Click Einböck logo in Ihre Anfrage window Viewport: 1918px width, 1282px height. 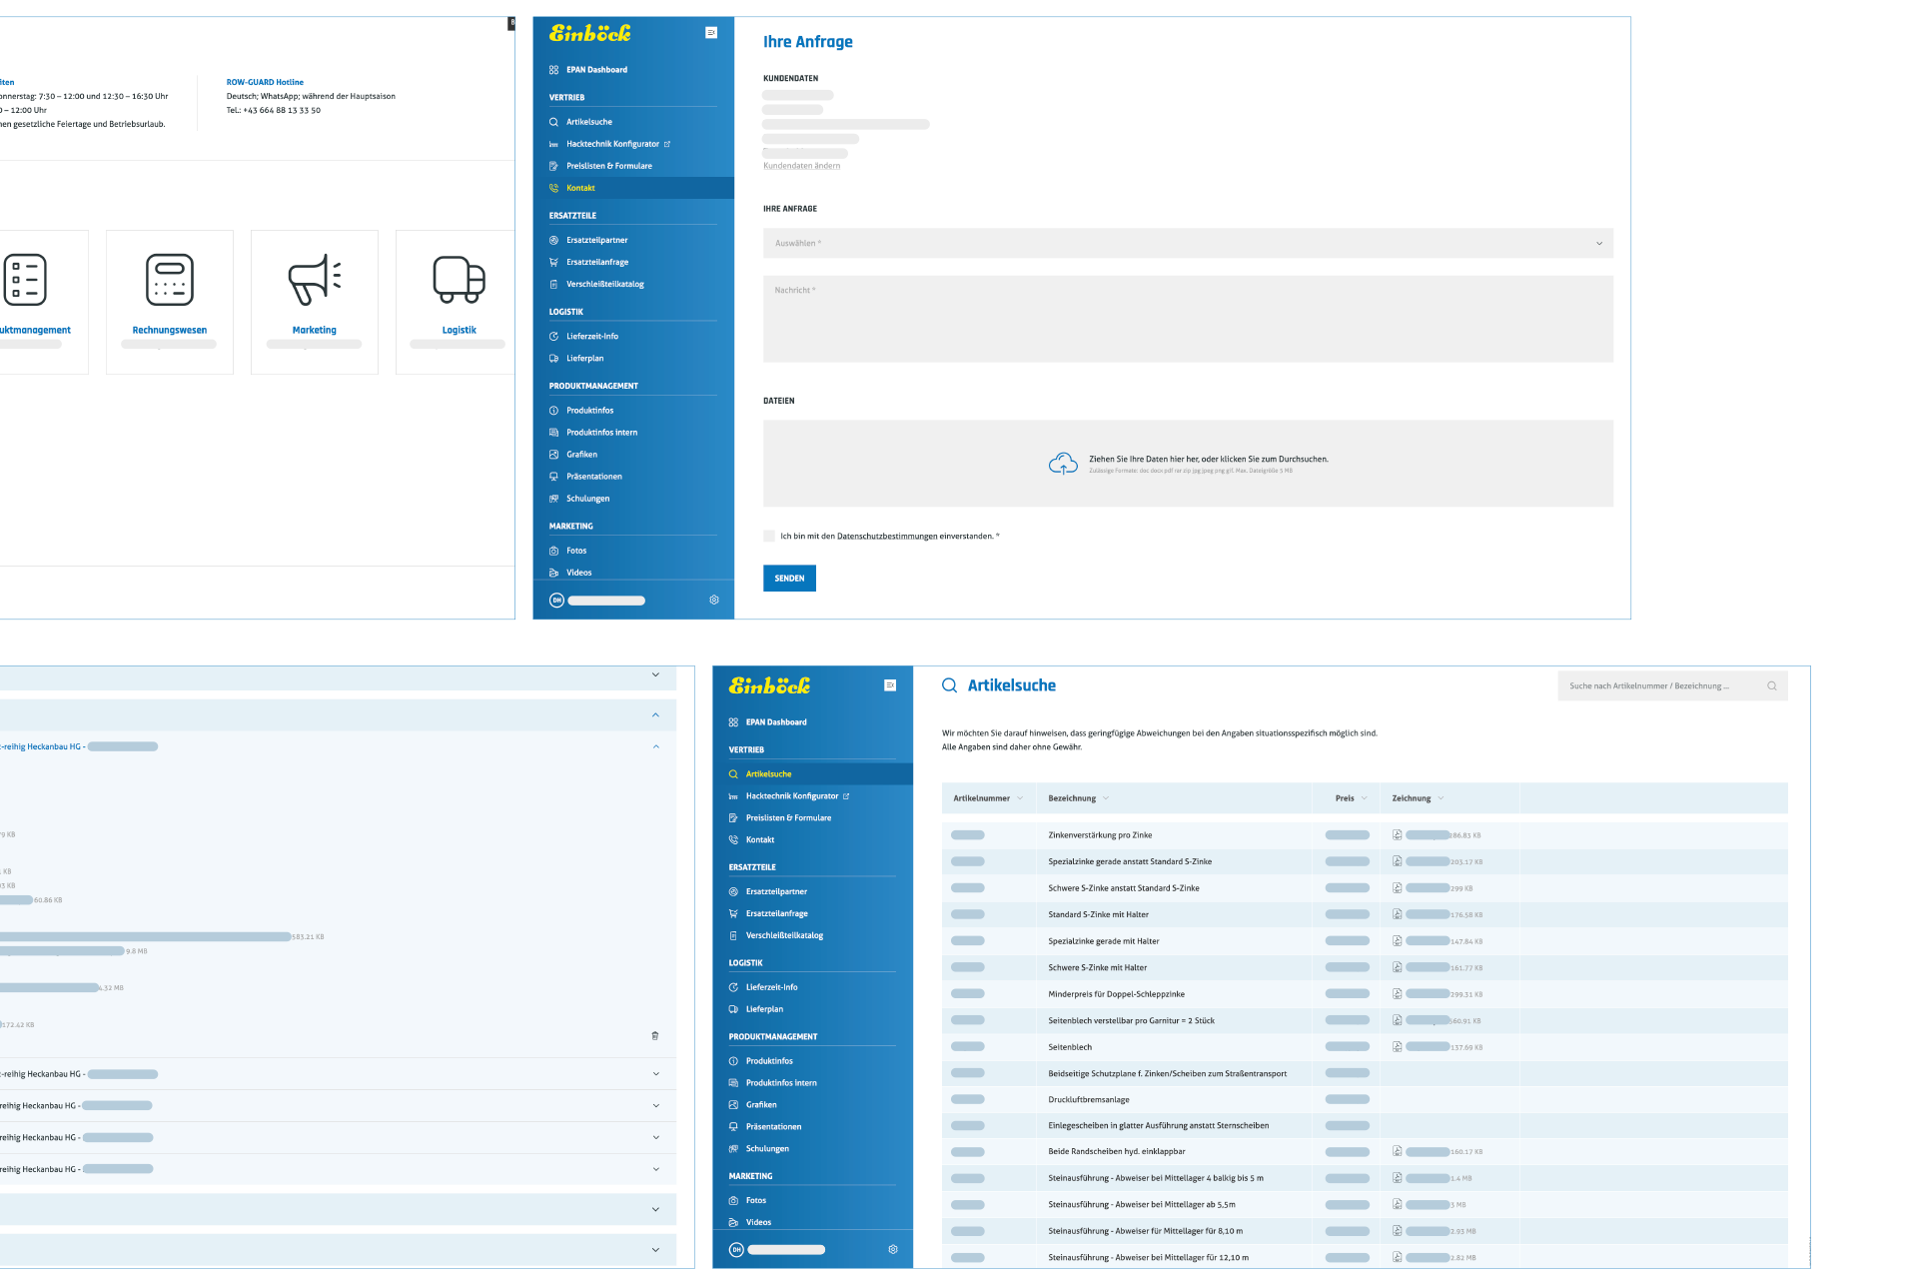(589, 33)
